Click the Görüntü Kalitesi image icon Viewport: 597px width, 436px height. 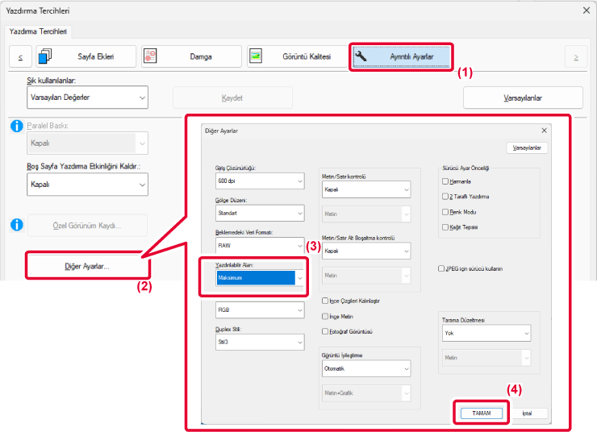coord(256,56)
